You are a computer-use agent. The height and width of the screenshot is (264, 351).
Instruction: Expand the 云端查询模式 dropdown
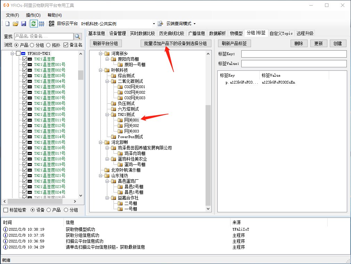click(195, 23)
